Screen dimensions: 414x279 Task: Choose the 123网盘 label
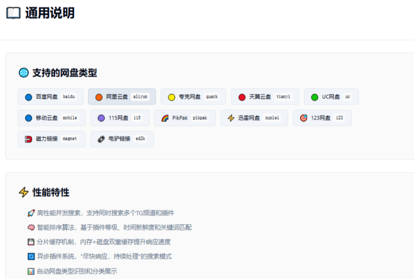click(x=321, y=118)
